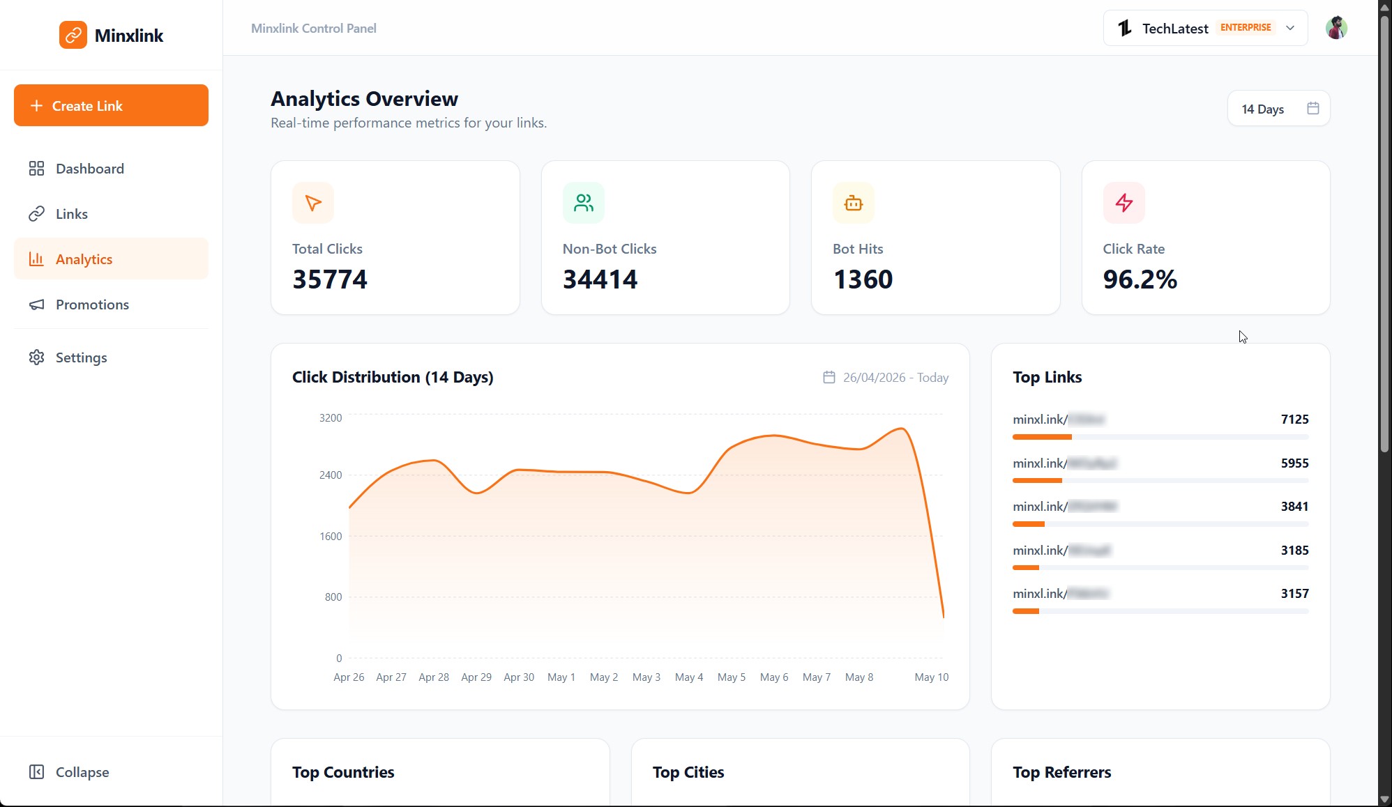Click the May 5 label on chart axis
The image size is (1392, 807).
732,677
